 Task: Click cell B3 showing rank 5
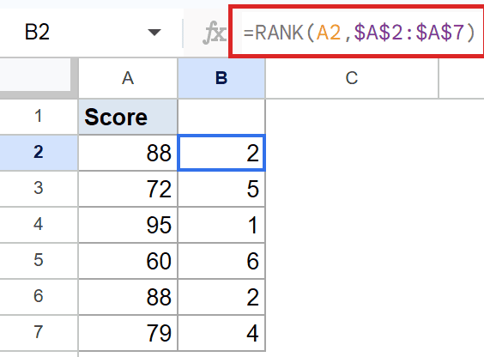pos(221,189)
